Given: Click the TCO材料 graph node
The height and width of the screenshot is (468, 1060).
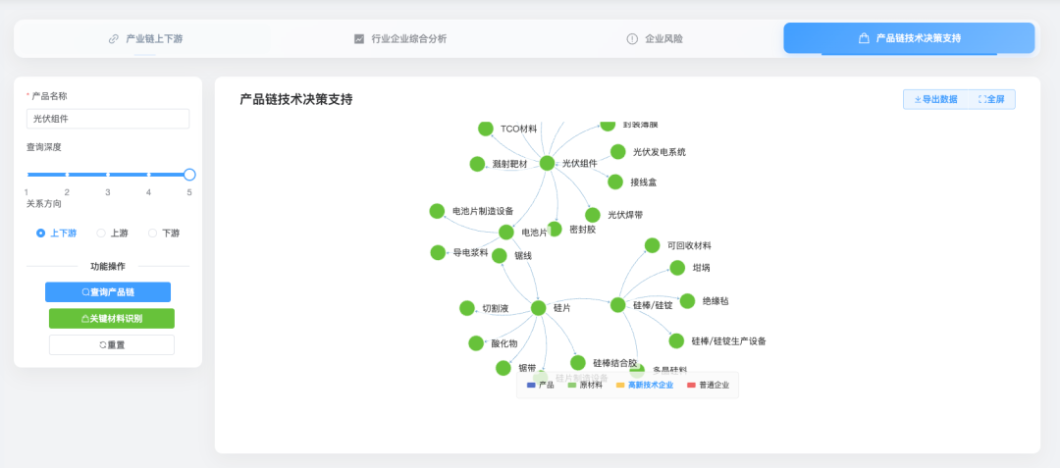Looking at the screenshot, I should [x=486, y=129].
